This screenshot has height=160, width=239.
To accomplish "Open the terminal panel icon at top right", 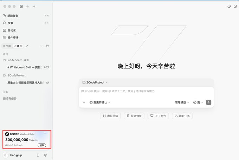I will coord(235,6).
